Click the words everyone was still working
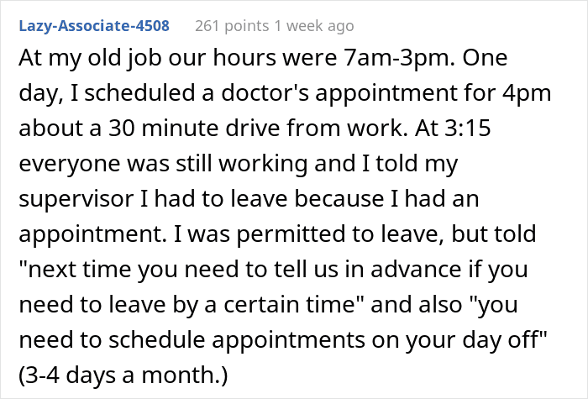Image resolution: width=588 pixels, height=399 pixels. [x=163, y=165]
